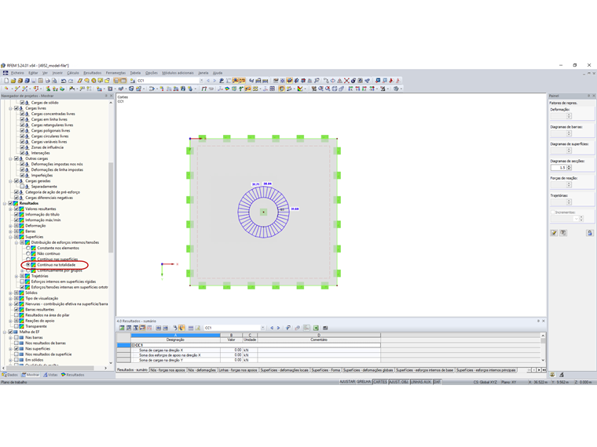Click the left panel-settings icon in Painel
This screenshot has height=447, width=597.
(x=554, y=233)
